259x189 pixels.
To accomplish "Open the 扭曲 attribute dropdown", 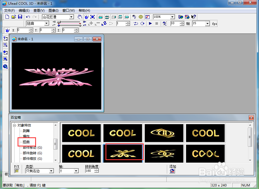I will click(x=47, y=23).
